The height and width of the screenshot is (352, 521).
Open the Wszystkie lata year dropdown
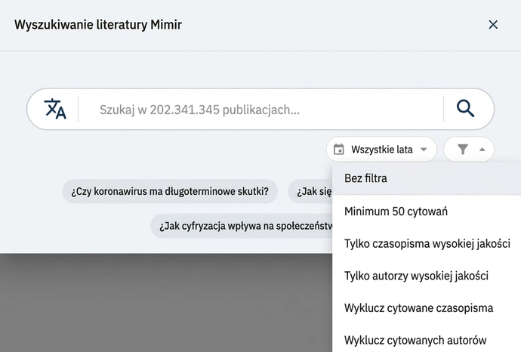coord(381,150)
